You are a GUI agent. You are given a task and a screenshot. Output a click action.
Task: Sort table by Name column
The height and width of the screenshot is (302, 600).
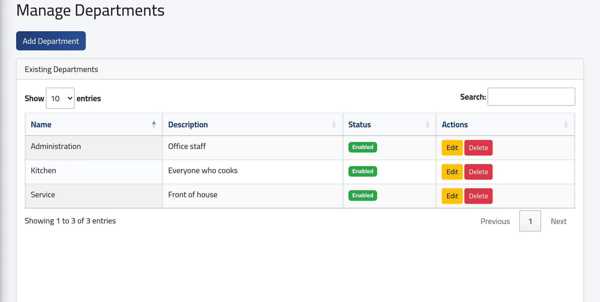[x=93, y=125]
